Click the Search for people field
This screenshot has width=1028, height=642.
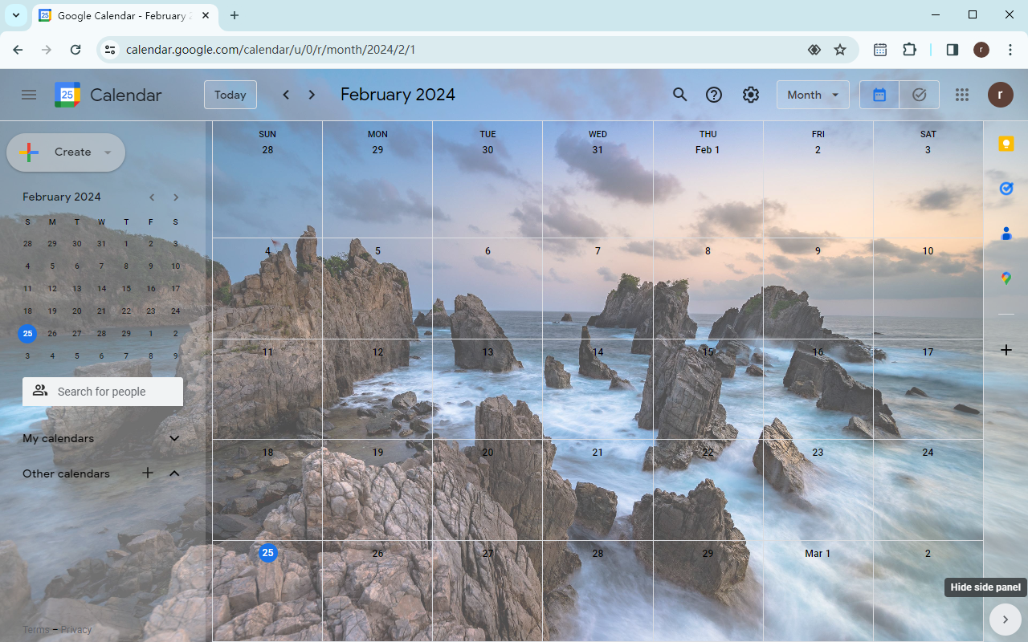click(103, 392)
